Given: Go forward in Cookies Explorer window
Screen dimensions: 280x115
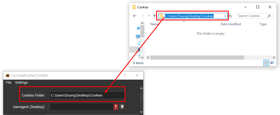Looking at the screenshot, I should [x=142, y=16].
